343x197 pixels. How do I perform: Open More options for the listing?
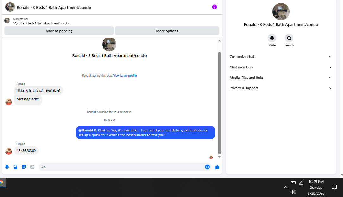tap(167, 31)
